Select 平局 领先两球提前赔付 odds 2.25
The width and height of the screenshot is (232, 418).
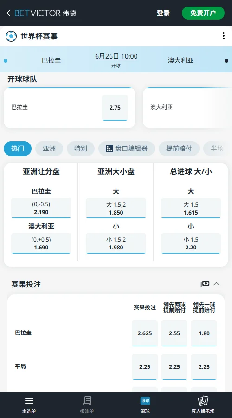click(174, 367)
